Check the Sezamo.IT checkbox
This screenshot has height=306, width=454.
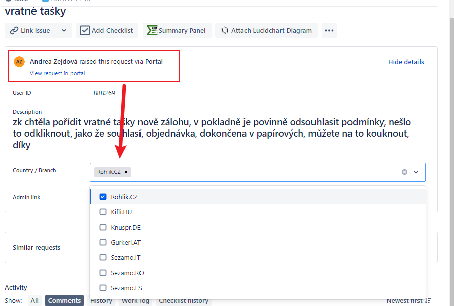[103, 257]
